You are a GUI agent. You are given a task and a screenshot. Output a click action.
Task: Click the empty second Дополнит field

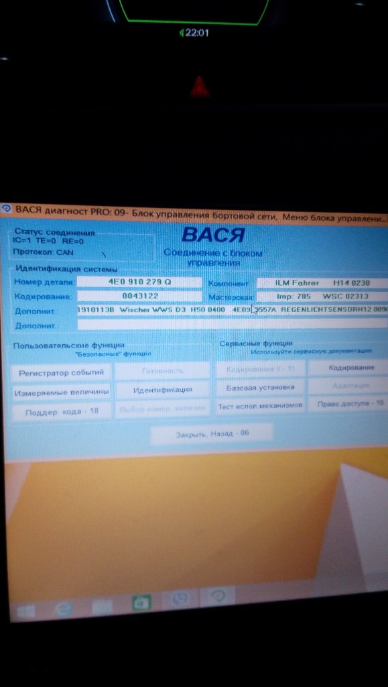click(x=233, y=324)
